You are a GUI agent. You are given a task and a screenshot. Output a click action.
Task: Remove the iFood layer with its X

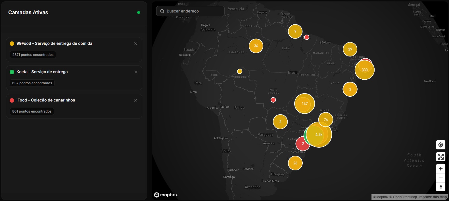click(x=136, y=100)
